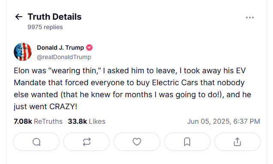This screenshot has height=164, width=273.
Task: Click the word CRAZY! ending the post
Action: [x=63, y=107]
